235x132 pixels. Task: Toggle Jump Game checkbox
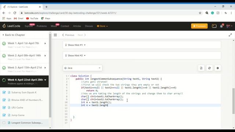4,115
